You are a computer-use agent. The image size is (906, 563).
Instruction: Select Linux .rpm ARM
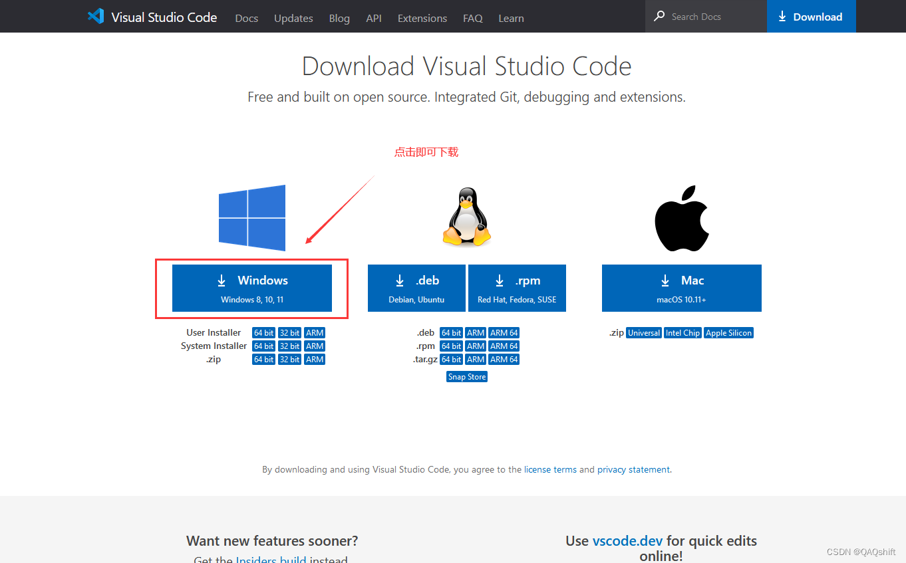pyautogui.click(x=476, y=346)
